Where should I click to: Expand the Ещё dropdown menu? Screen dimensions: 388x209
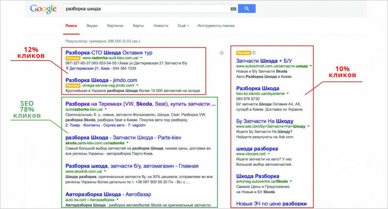coord(183,26)
